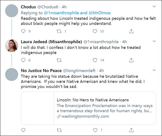Retweet Chodus's tweet about Lincoln
162x136 pixels.
(59, 31)
